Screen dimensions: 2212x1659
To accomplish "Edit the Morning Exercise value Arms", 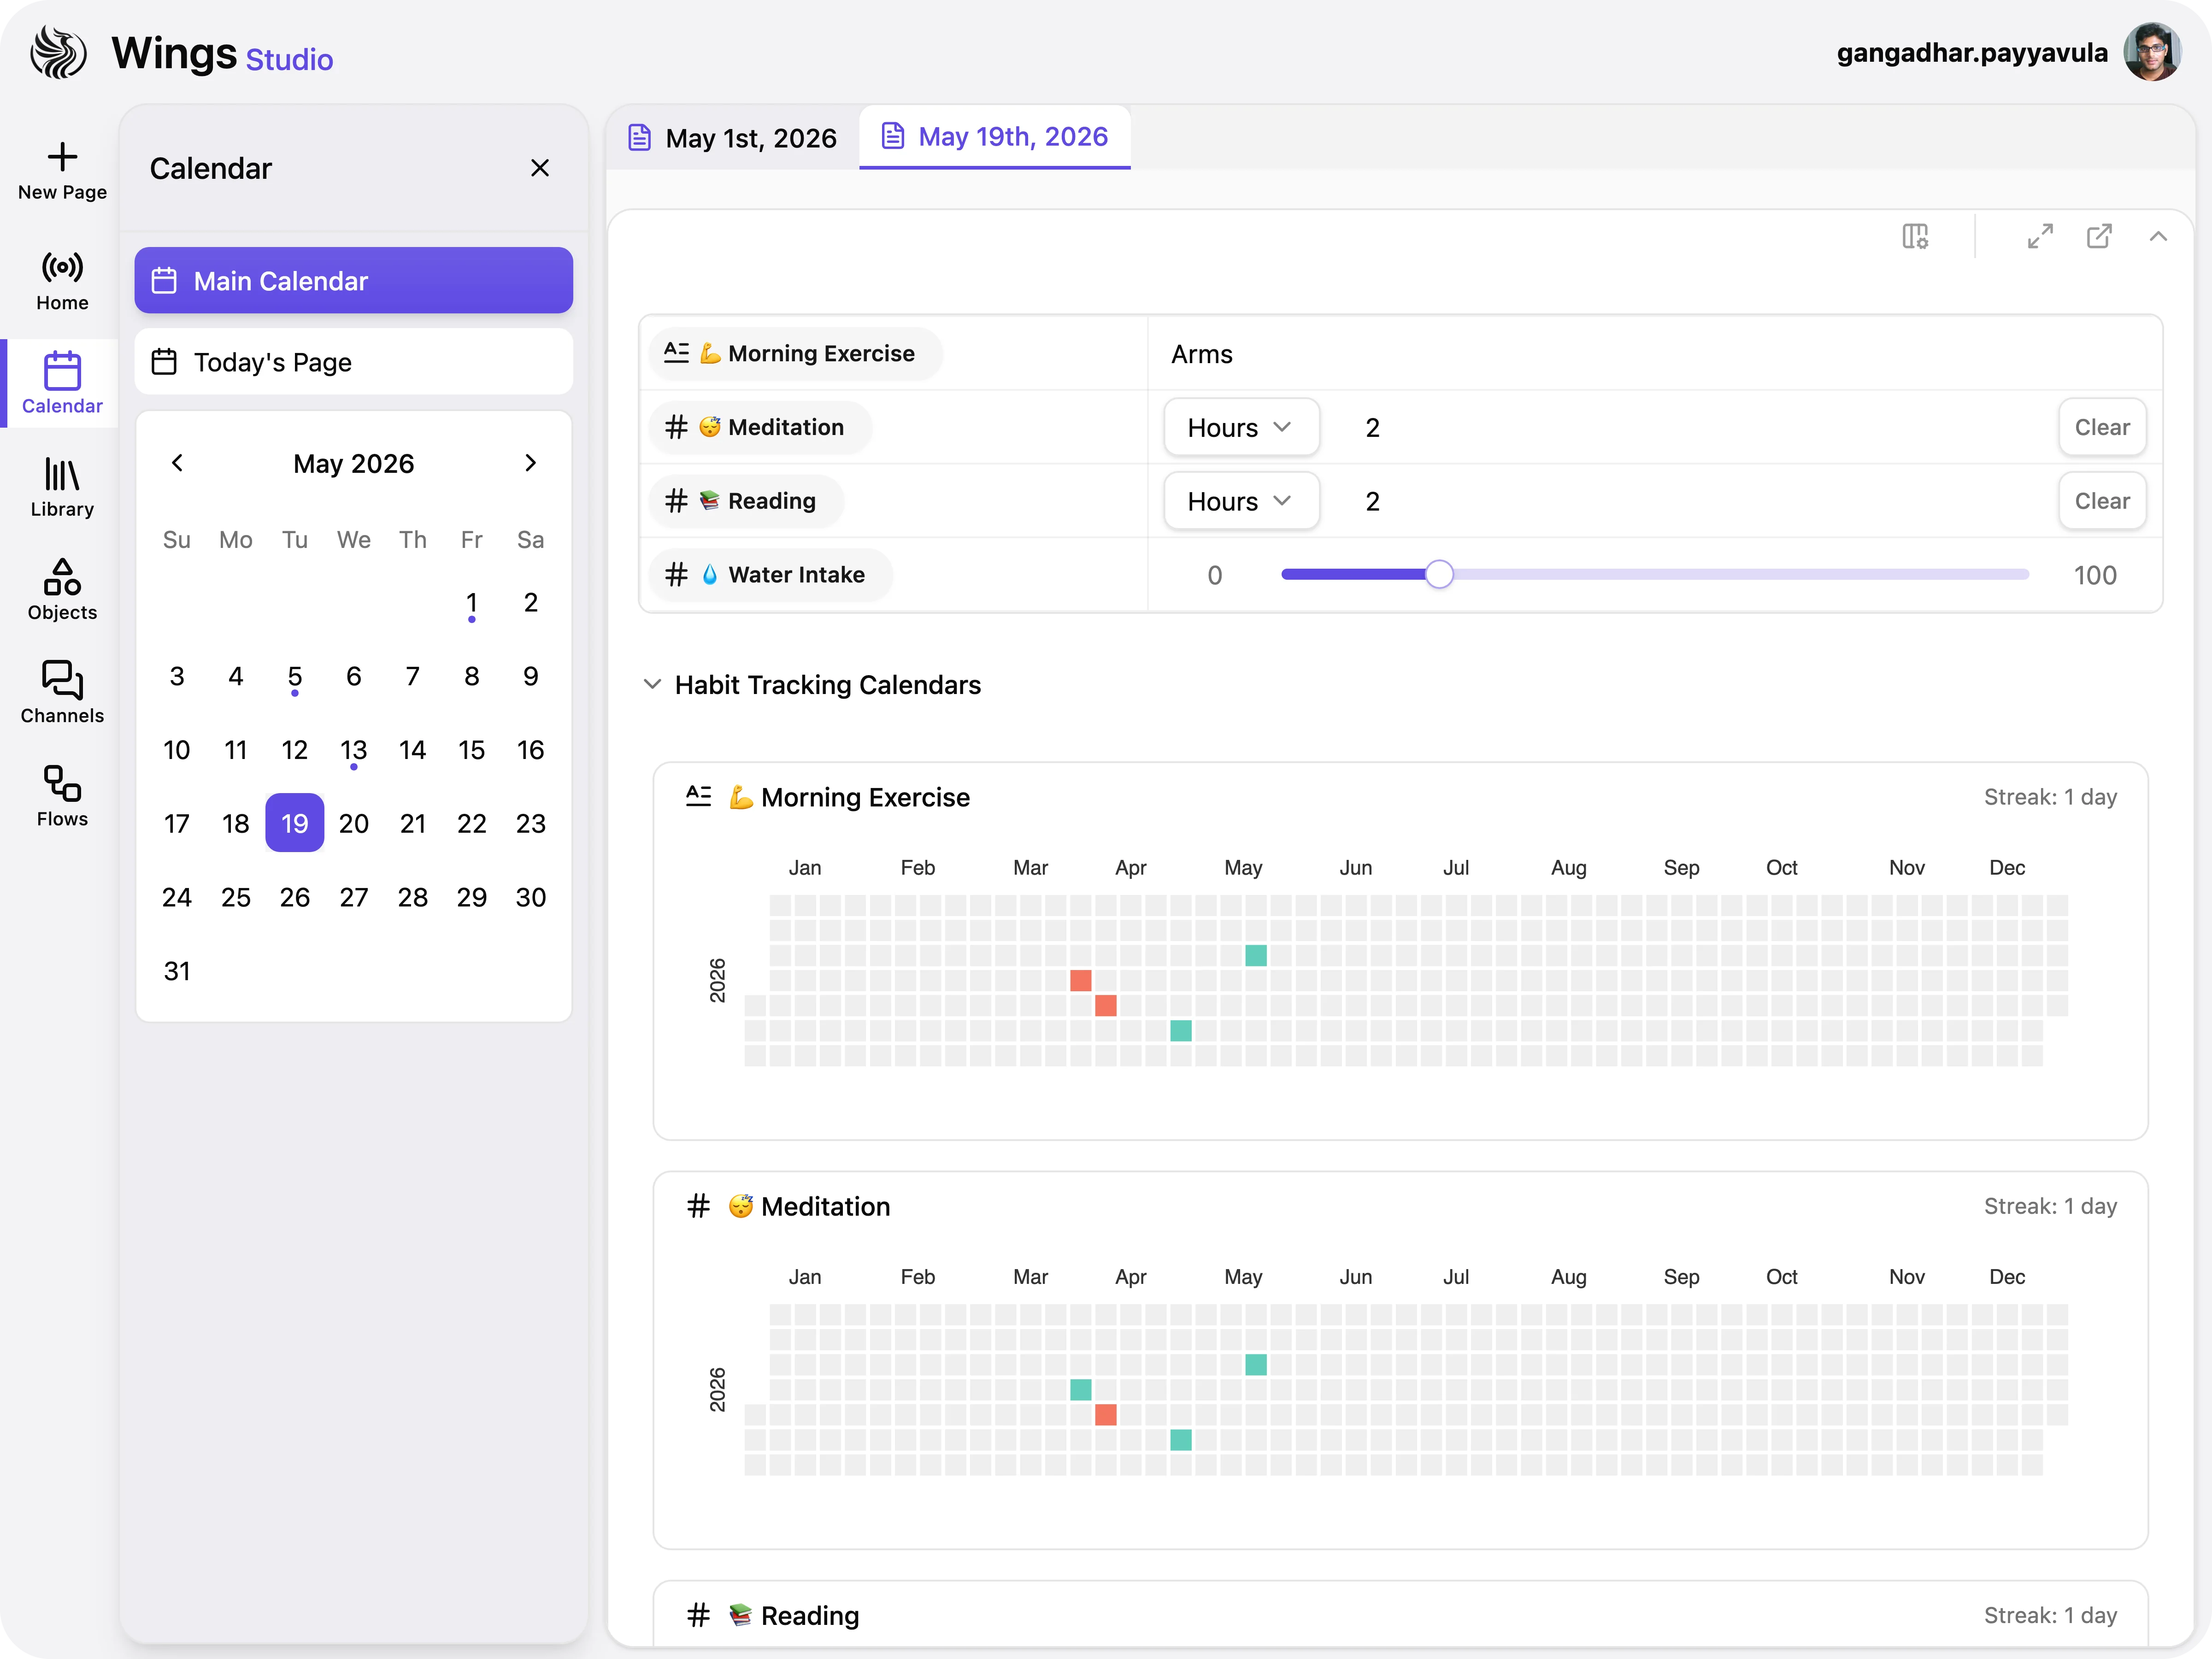I will 1202,355.
